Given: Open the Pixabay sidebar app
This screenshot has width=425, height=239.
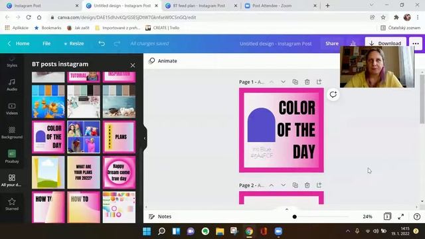Looking at the screenshot, I should click(12, 157).
